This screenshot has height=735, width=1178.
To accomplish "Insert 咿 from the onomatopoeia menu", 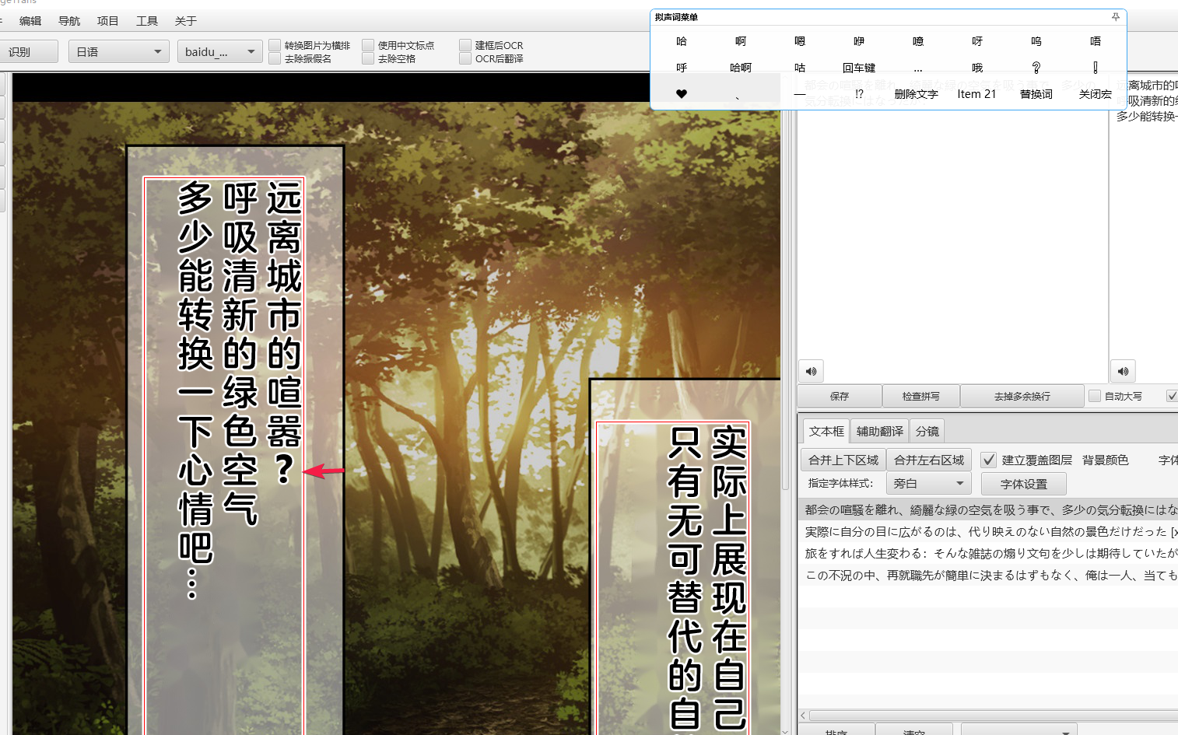I will [859, 41].
